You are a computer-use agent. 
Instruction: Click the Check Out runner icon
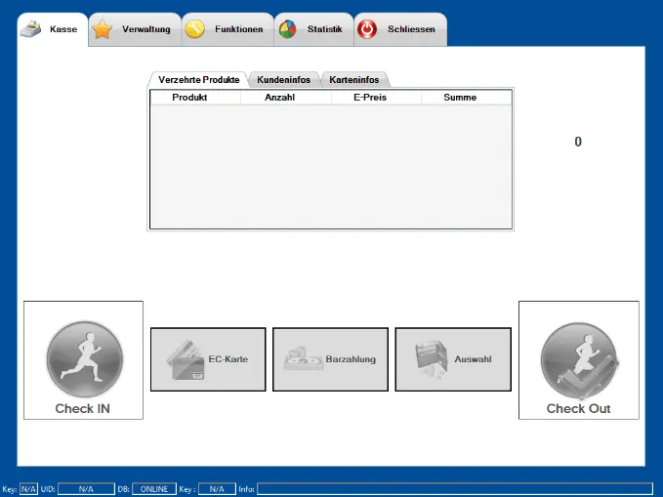(x=578, y=358)
